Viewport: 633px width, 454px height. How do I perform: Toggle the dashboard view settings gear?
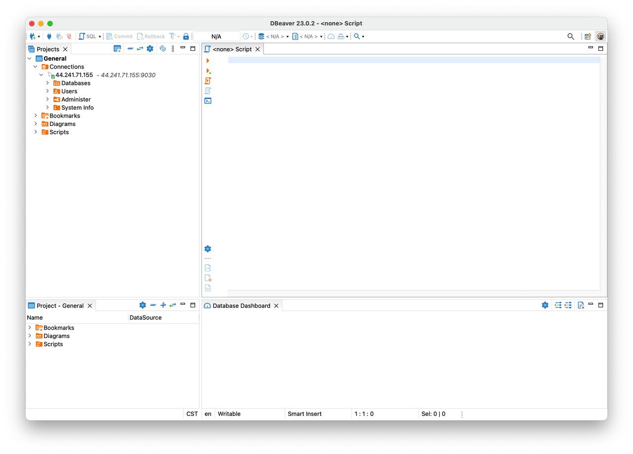tap(545, 305)
